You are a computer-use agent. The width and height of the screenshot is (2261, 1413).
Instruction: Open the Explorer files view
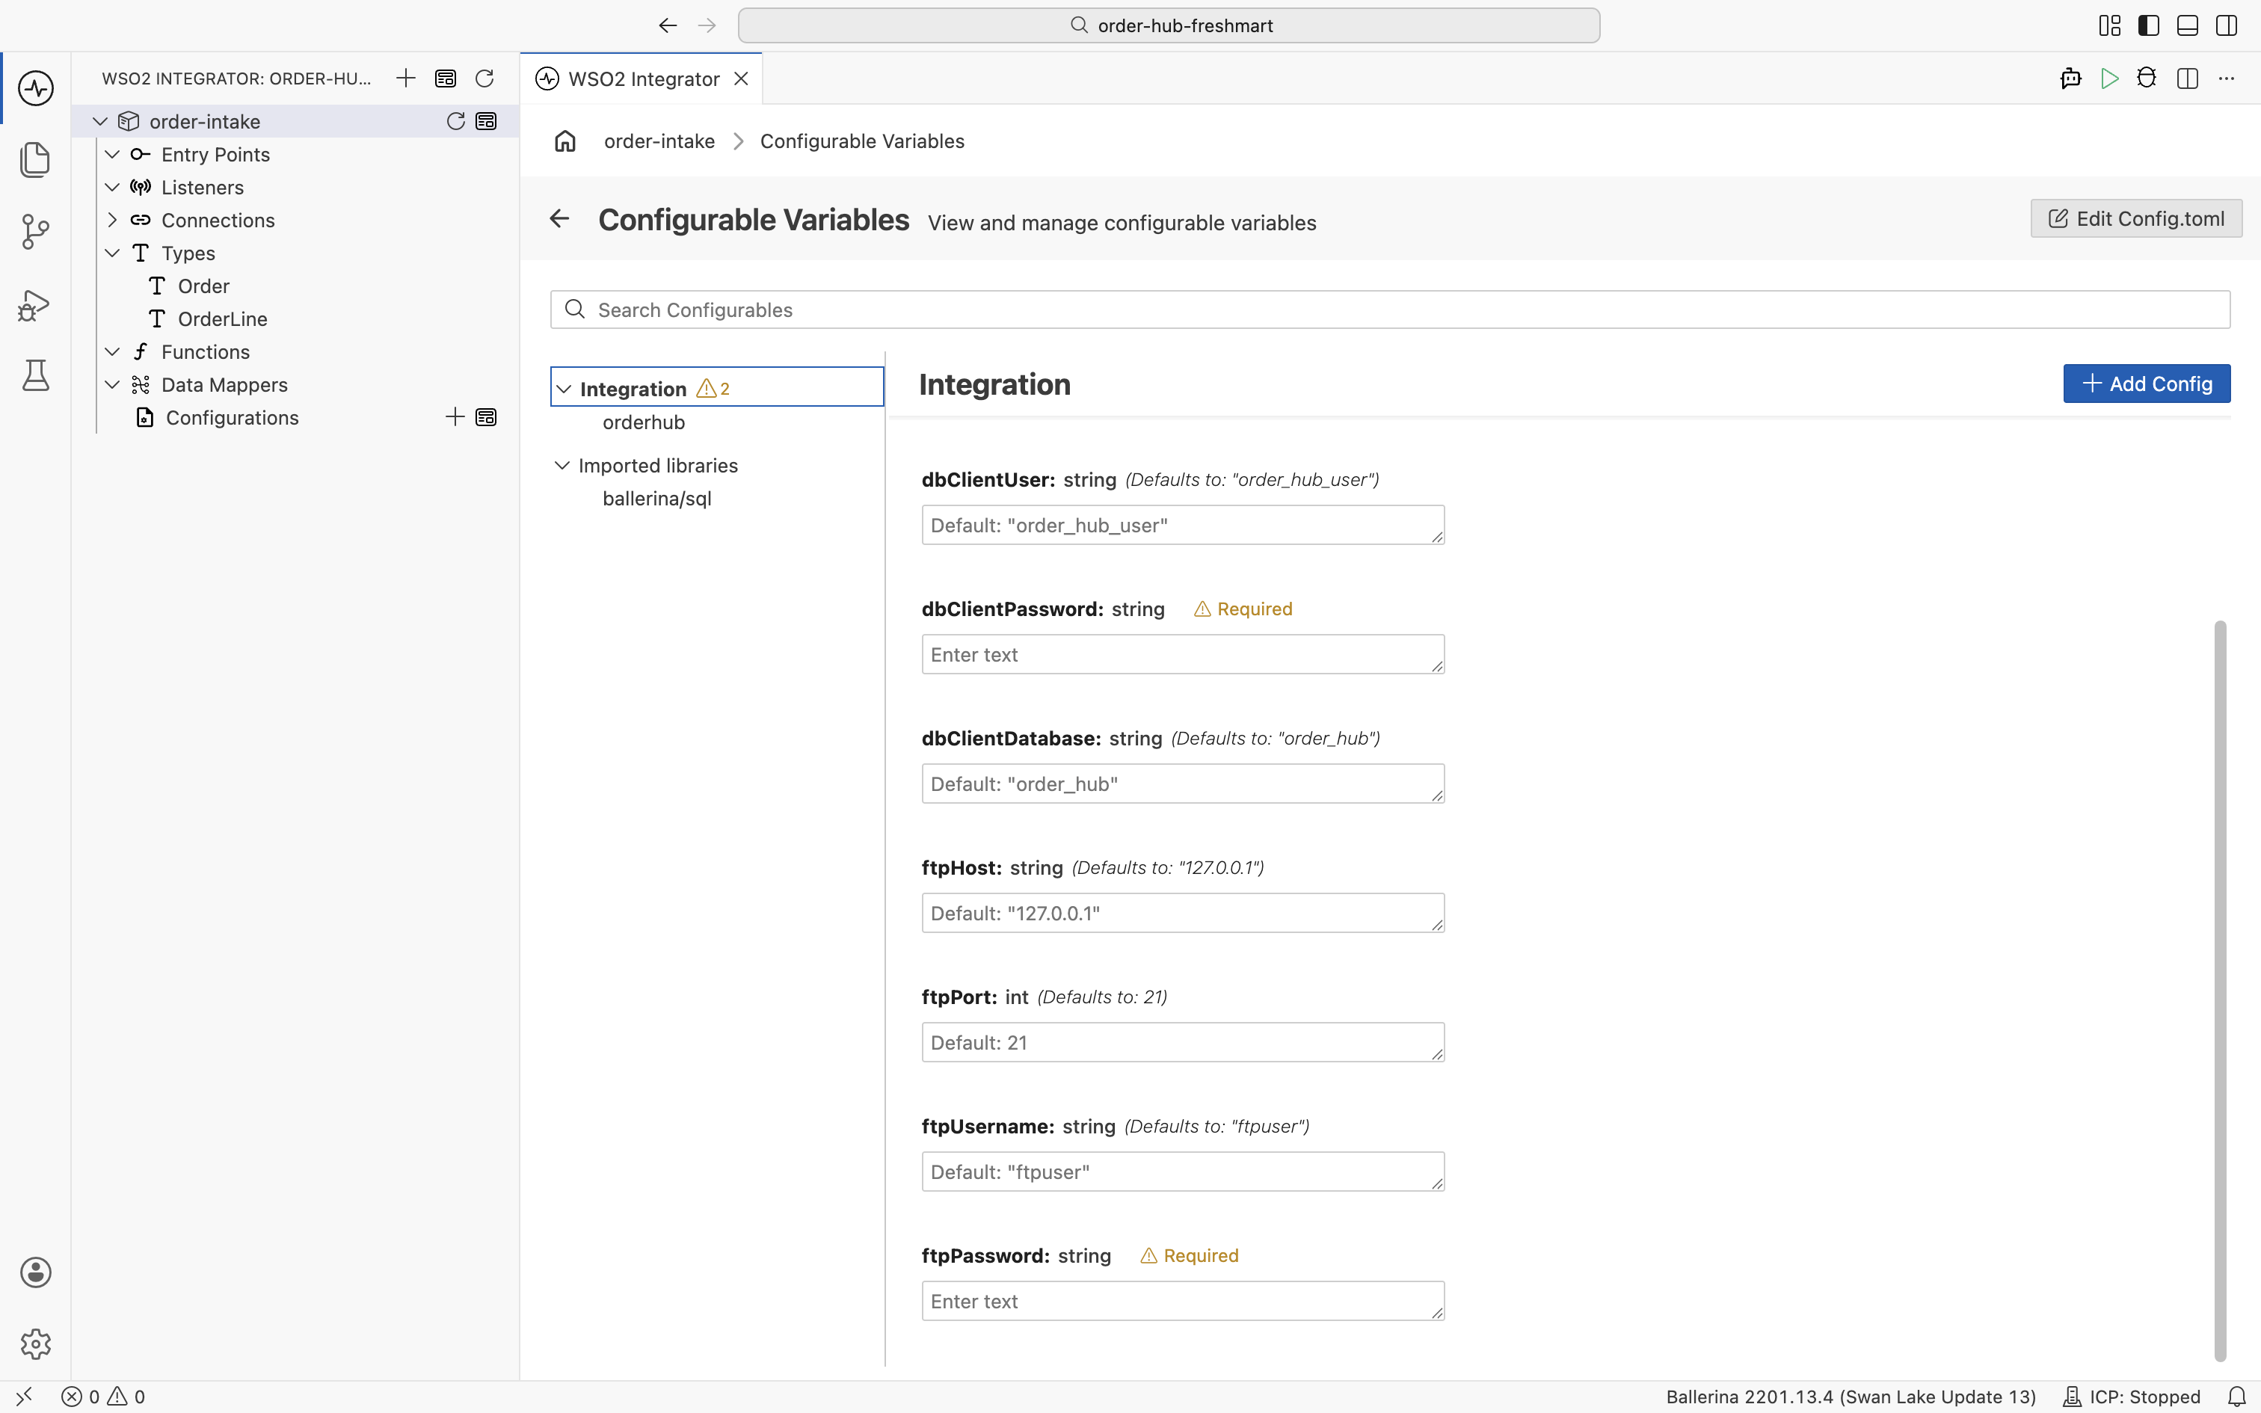coord(35,158)
